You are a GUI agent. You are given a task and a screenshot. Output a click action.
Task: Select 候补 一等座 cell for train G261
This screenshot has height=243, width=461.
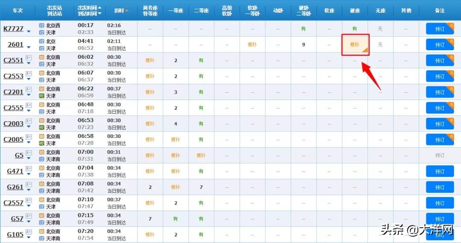pyautogui.click(x=175, y=187)
